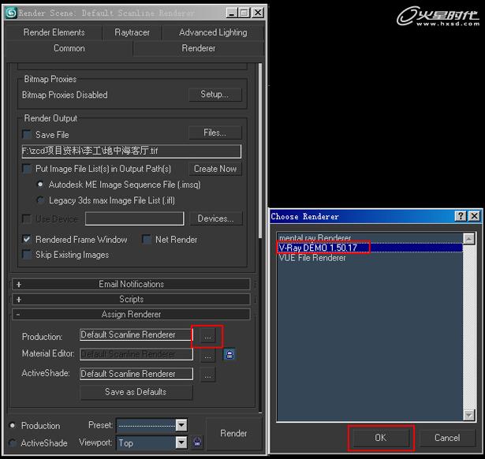
Task: Click the 3ds Max icon in Render Scene title bar
Action: click(11, 13)
